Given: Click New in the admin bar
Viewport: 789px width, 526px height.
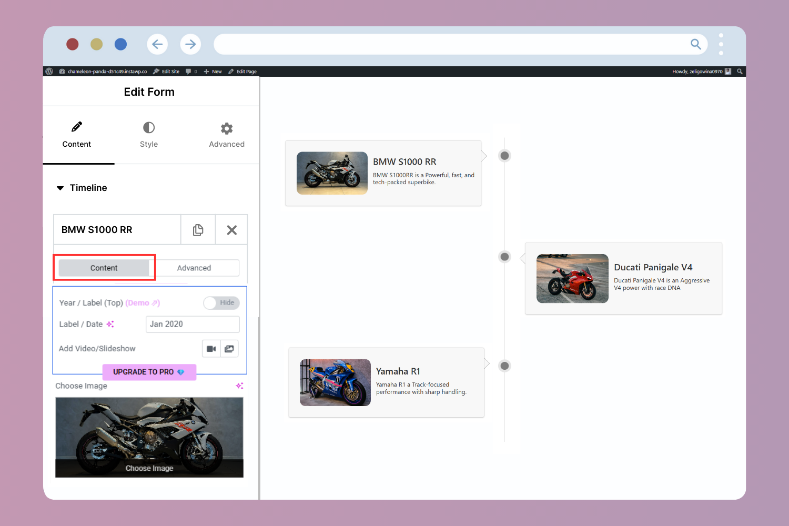Looking at the screenshot, I should [213, 72].
